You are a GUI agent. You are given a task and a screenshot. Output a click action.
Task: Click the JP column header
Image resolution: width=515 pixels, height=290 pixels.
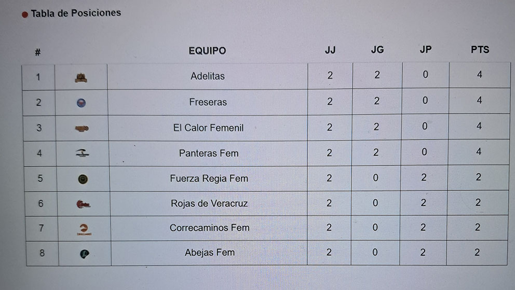coord(426,50)
